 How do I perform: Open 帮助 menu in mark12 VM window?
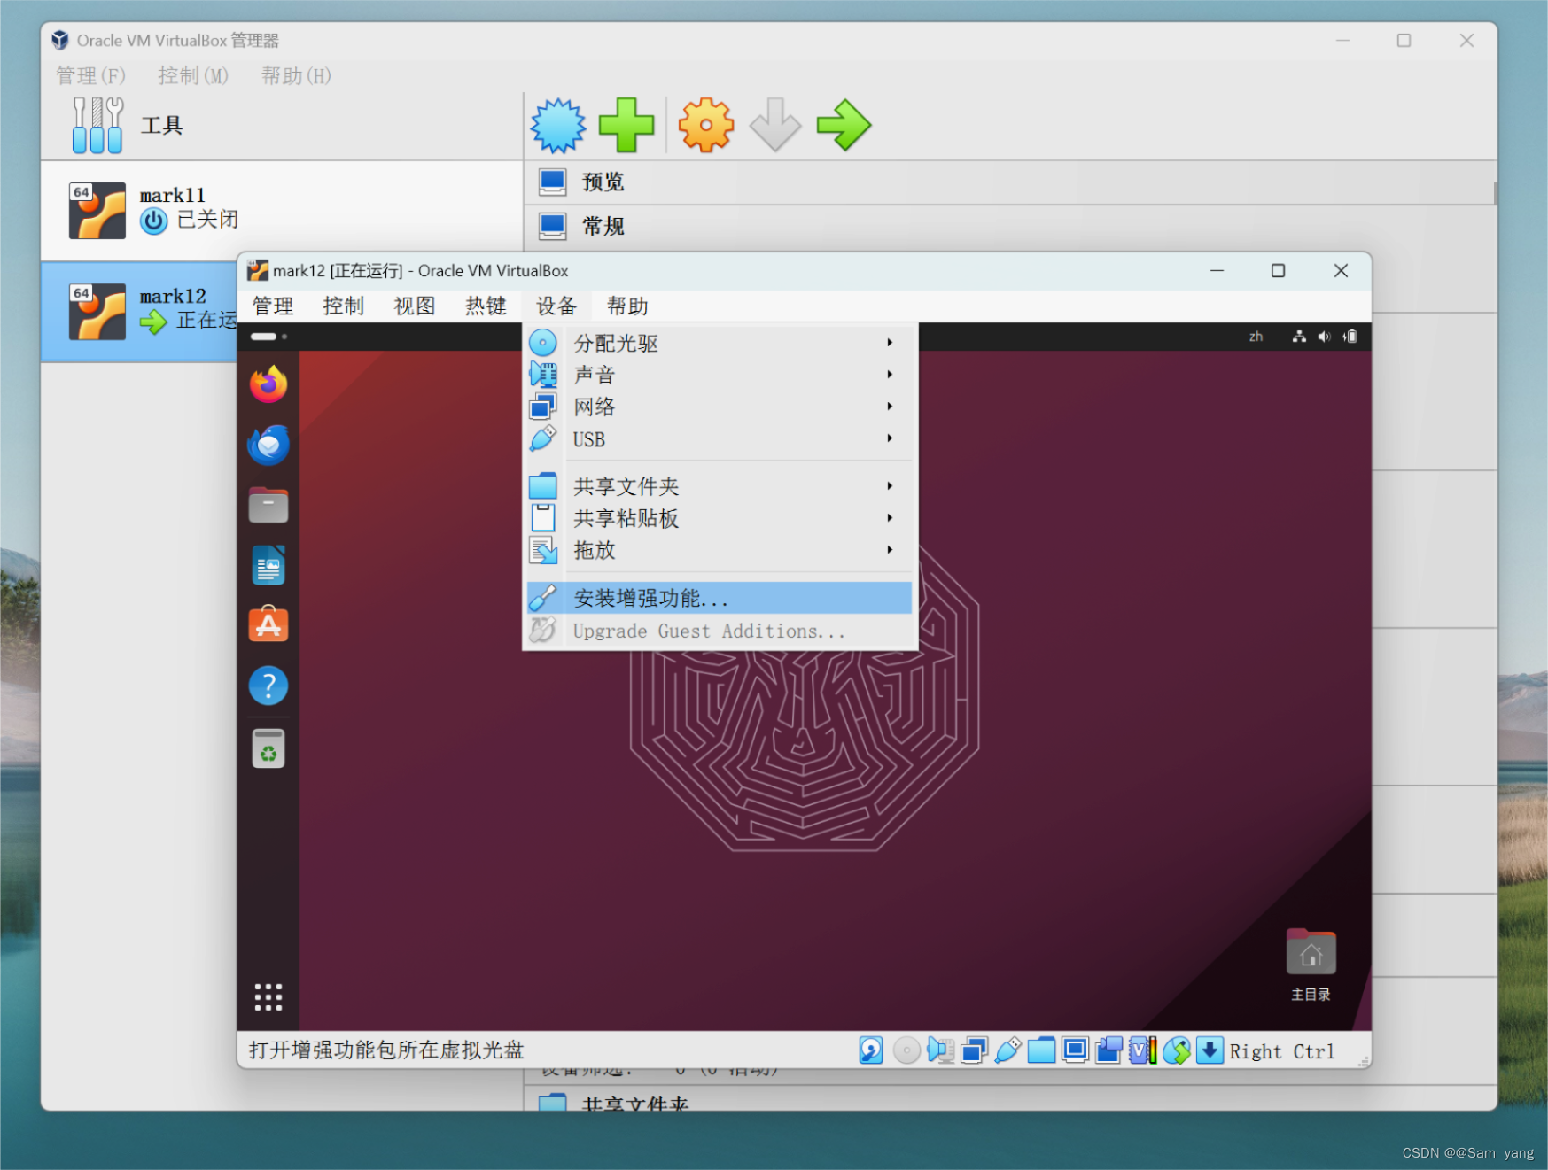pyautogui.click(x=627, y=306)
